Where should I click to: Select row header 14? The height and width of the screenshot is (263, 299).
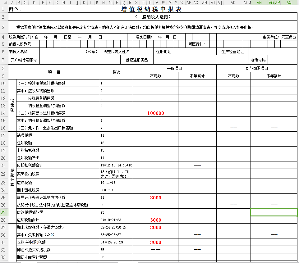point(4,113)
